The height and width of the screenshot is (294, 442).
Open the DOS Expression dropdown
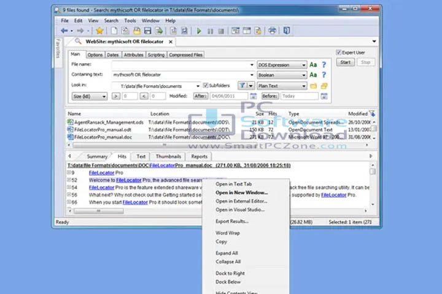coord(282,65)
